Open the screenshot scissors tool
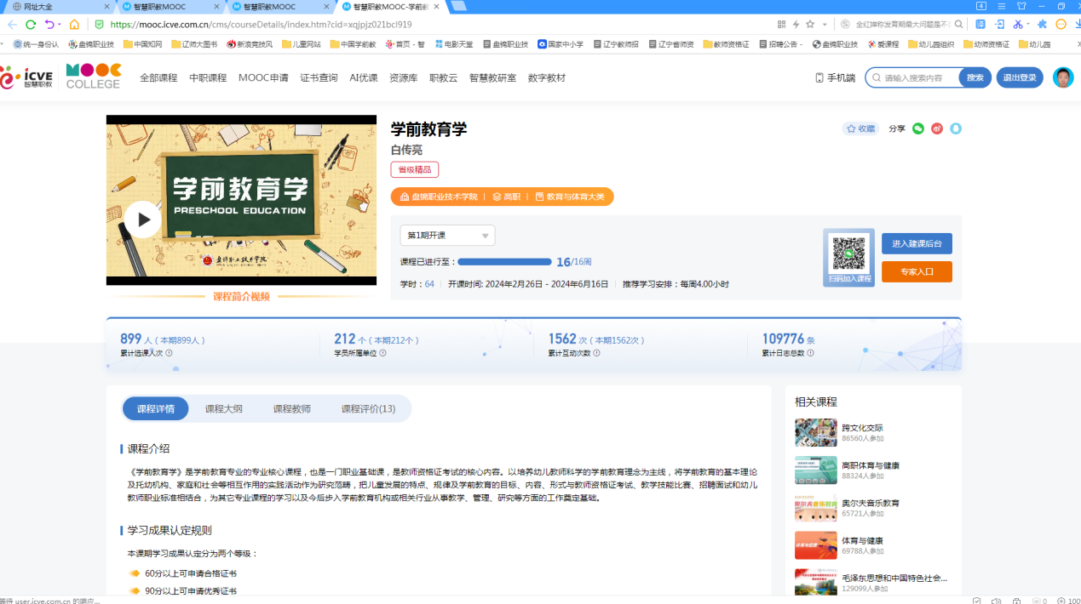Viewport: 1081px width, 604px height. (x=1017, y=25)
